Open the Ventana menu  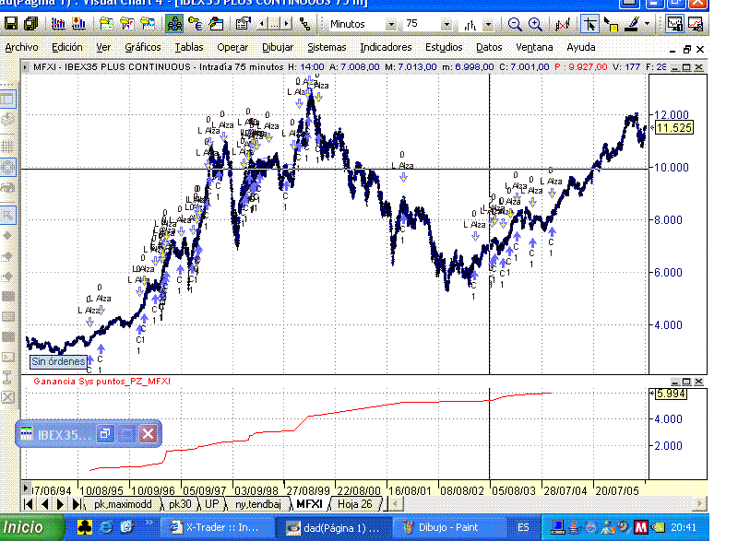click(534, 48)
